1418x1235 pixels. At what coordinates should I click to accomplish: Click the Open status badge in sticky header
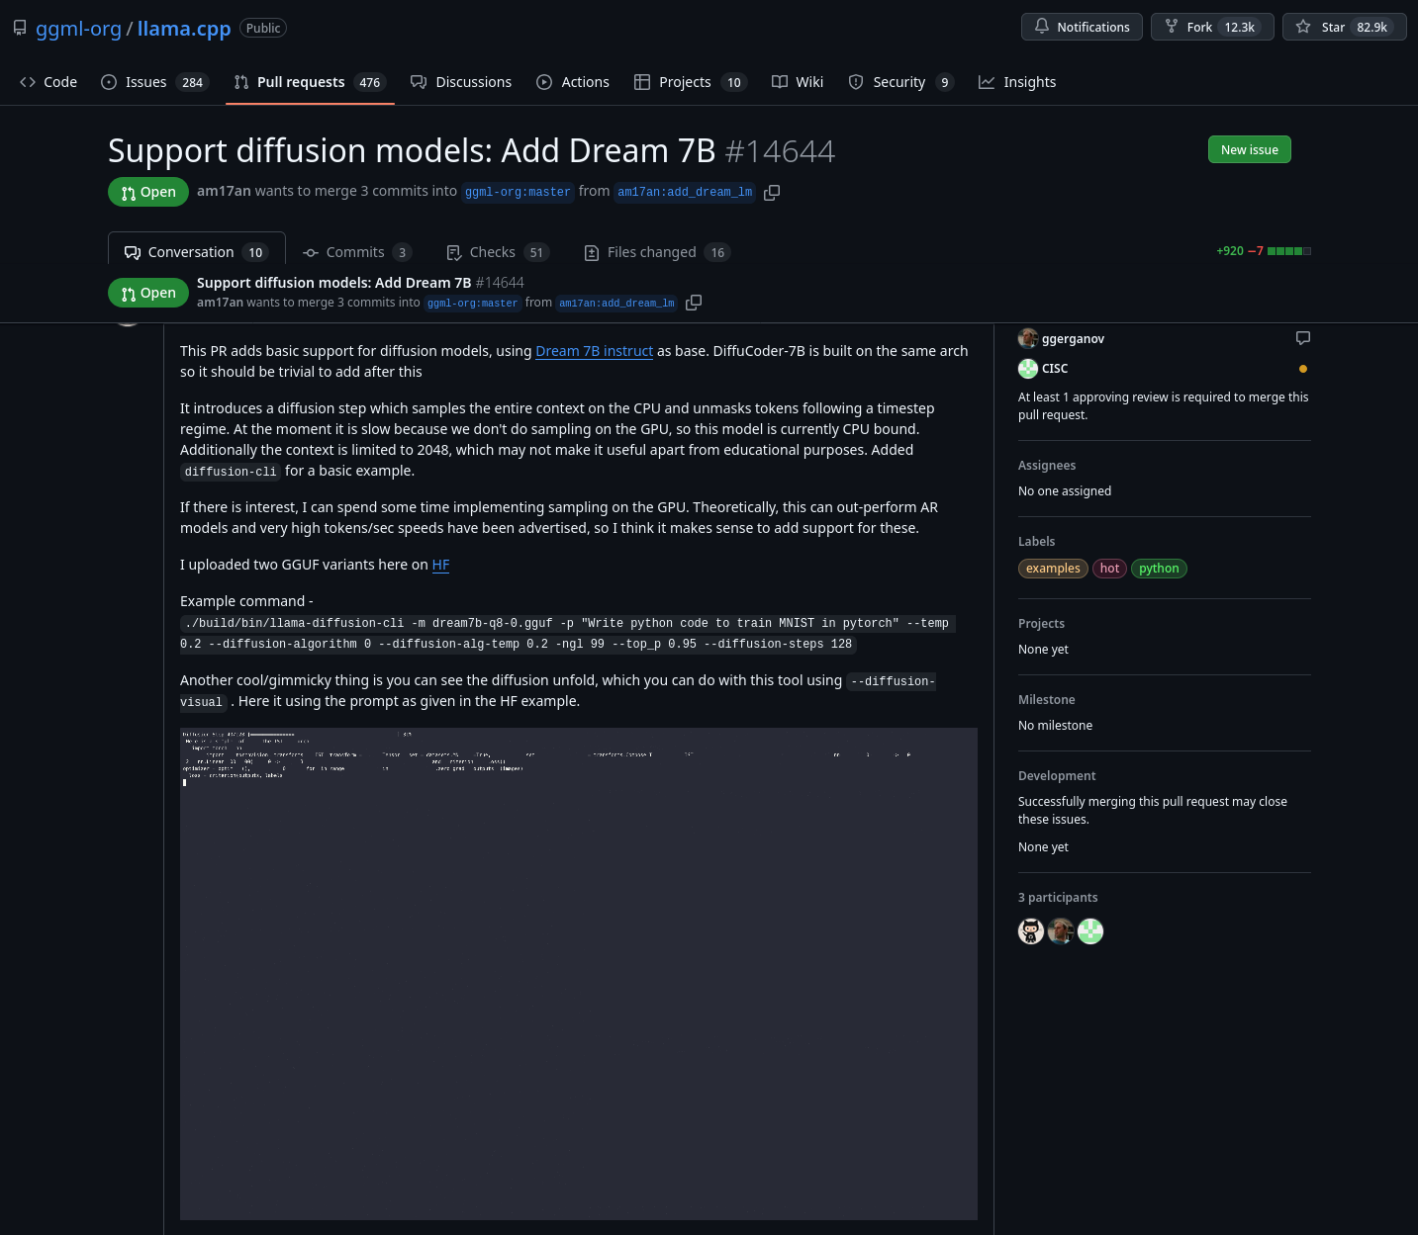pyautogui.click(x=148, y=293)
